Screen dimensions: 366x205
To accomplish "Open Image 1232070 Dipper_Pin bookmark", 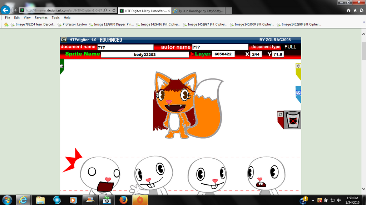I will [x=112, y=24].
